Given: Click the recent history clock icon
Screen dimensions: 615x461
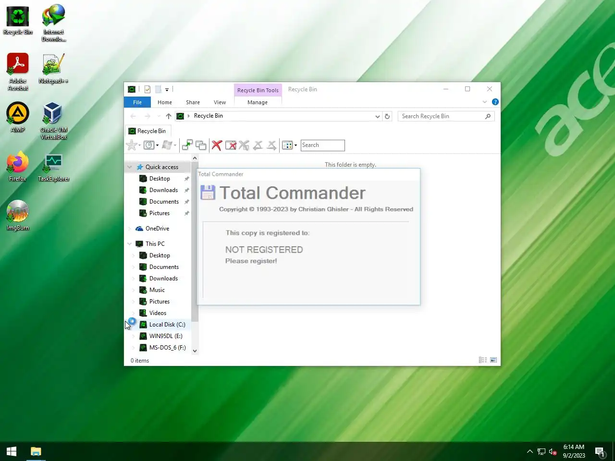Looking at the screenshot, I should [149, 145].
